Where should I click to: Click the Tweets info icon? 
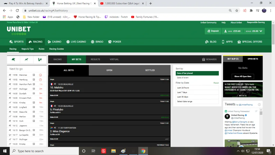259,105
